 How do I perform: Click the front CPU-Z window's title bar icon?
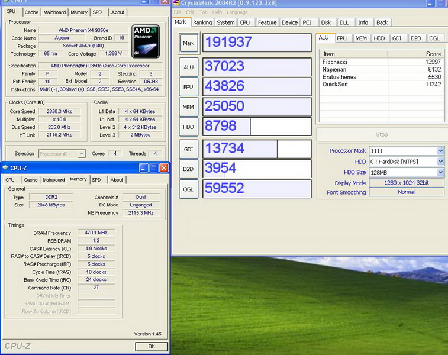click(5, 168)
